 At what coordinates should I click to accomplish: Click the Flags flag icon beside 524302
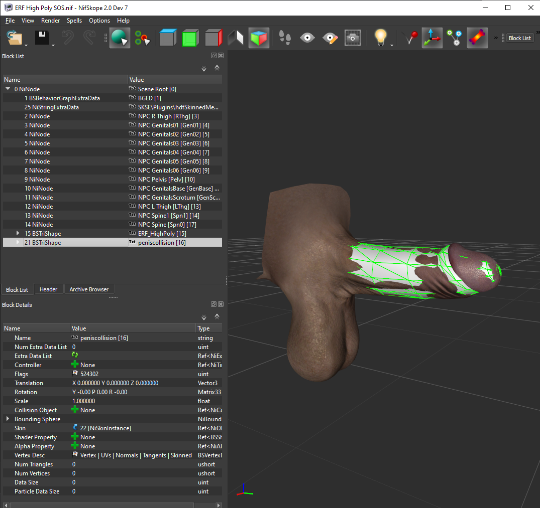(75, 373)
